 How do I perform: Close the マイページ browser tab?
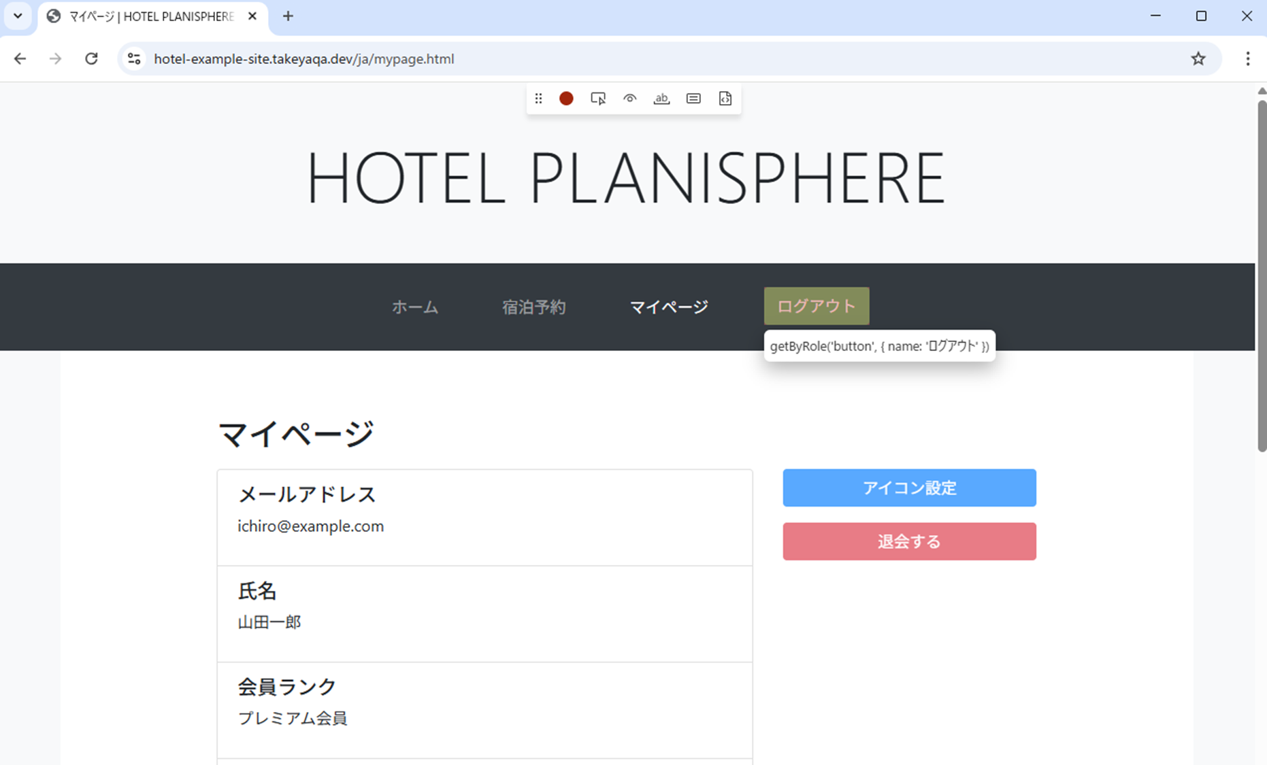coord(252,16)
